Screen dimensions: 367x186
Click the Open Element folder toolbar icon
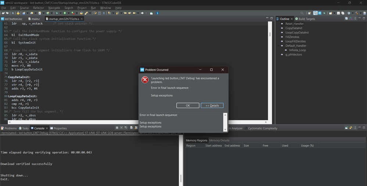[x=82, y=13]
